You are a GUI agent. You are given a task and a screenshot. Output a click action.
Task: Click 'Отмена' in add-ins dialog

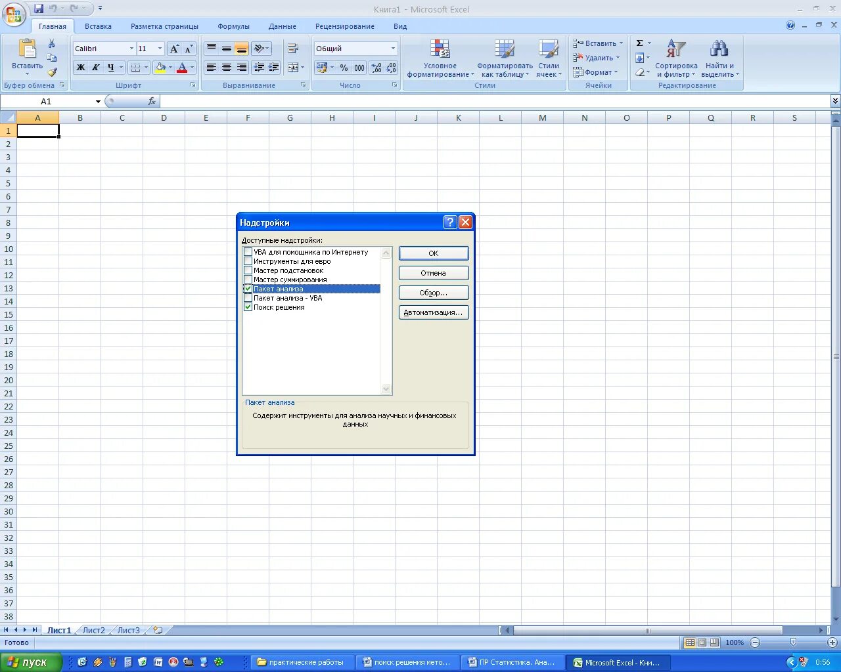click(434, 273)
